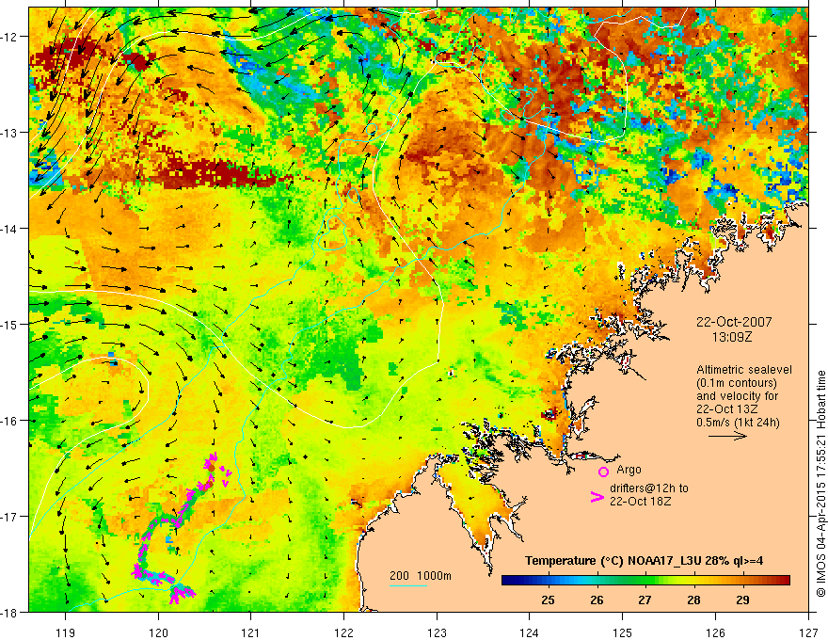The height and width of the screenshot is (640, 828).
Task: Click the longitude axis label 119
Action: (x=66, y=632)
